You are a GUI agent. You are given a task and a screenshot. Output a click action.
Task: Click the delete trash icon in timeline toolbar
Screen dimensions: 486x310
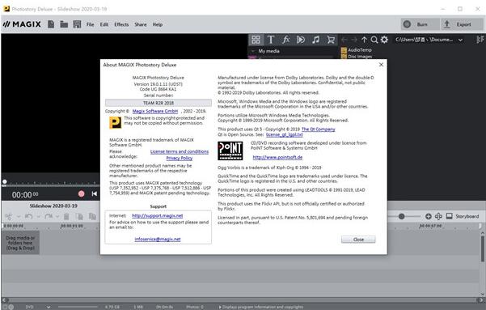[66, 216]
